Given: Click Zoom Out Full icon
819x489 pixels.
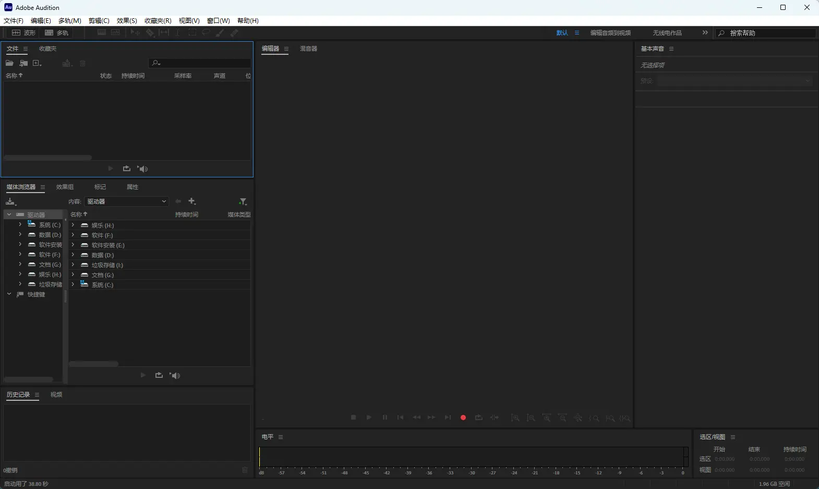Looking at the screenshot, I should coord(578,418).
